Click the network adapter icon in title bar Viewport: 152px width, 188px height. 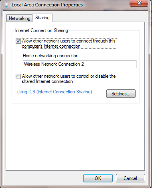coord(6,5)
